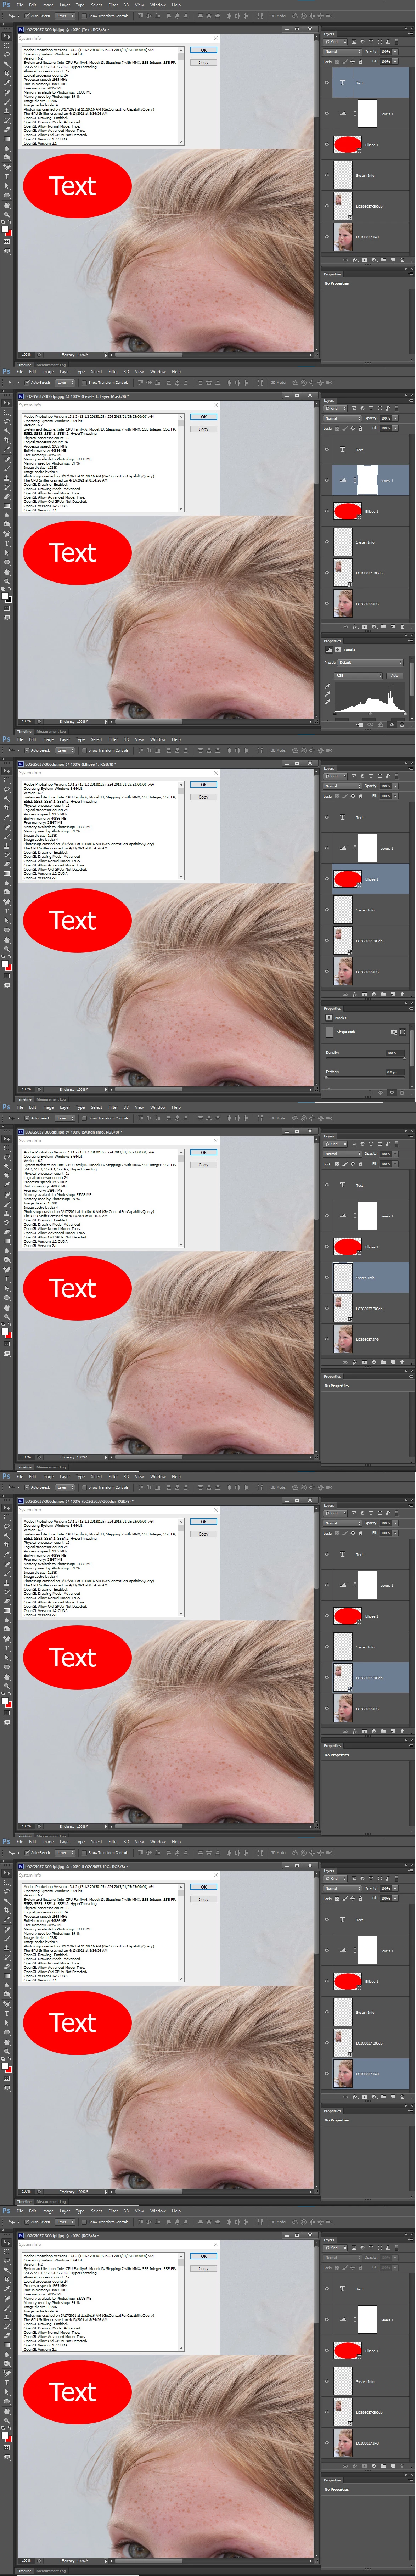Select Gradient tool in 'System Info, RGB/8' window
416x2576 pixels.
[x=7, y=1242]
